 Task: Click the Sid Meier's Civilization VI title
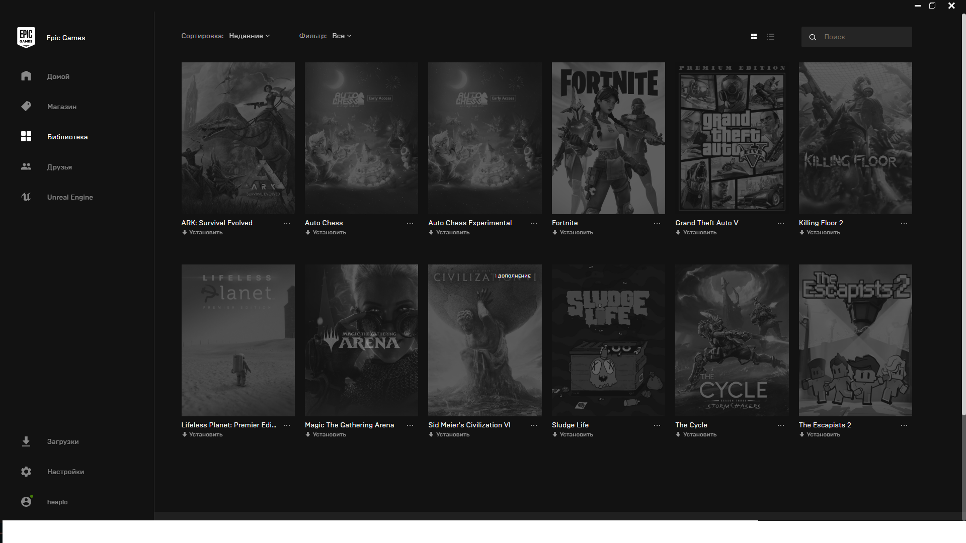pos(469,425)
